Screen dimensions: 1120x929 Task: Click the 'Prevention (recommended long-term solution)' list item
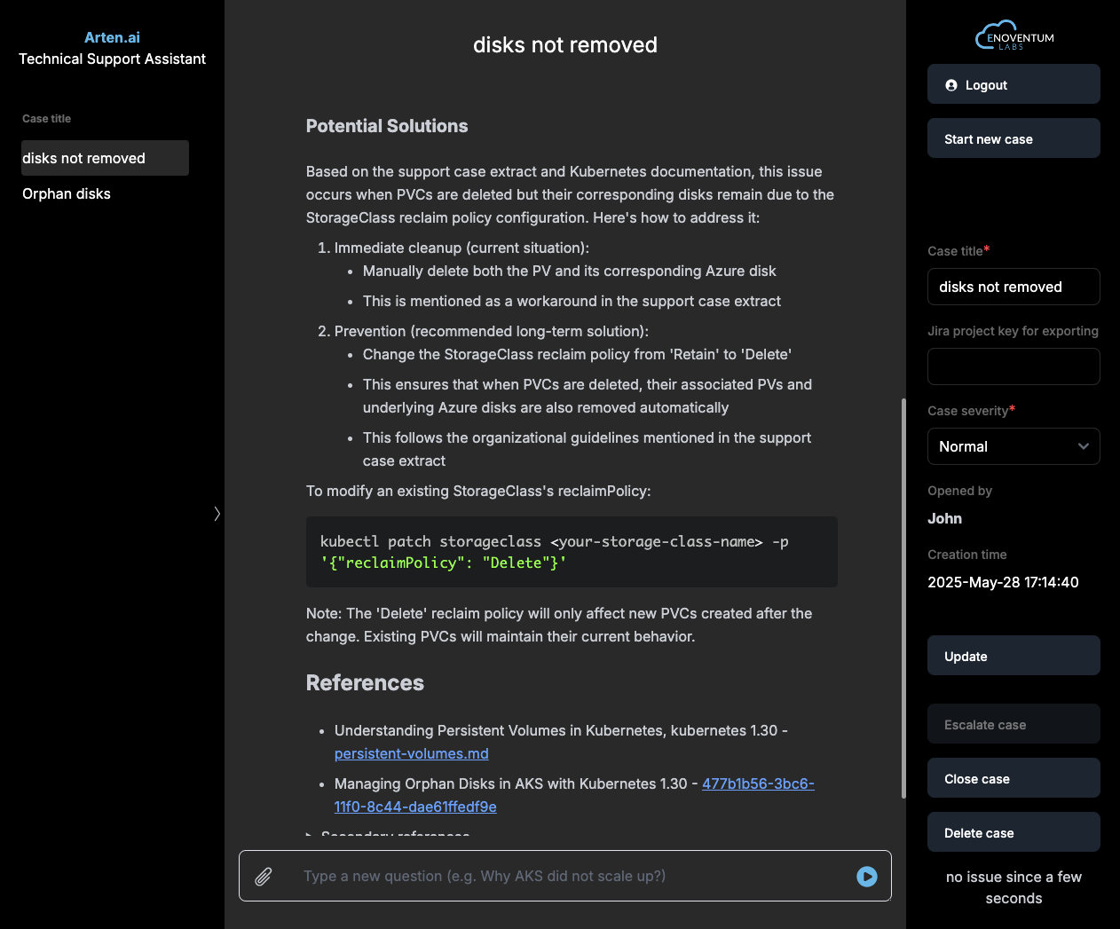492,331
